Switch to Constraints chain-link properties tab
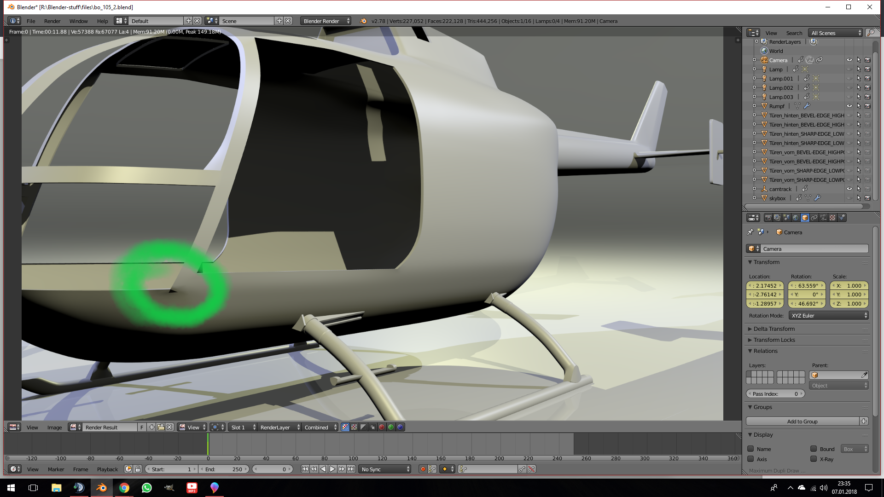Image resolution: width=884 pixels, height=497 pixels. [x=814, y=218]
